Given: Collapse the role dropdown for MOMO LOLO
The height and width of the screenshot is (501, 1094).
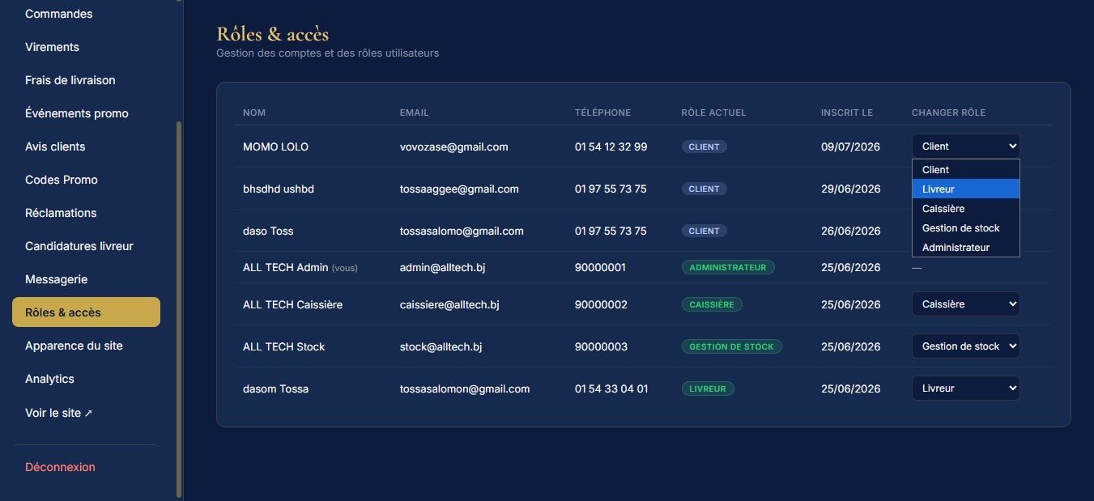Looking at the screenshot, I should coord(965,146).
